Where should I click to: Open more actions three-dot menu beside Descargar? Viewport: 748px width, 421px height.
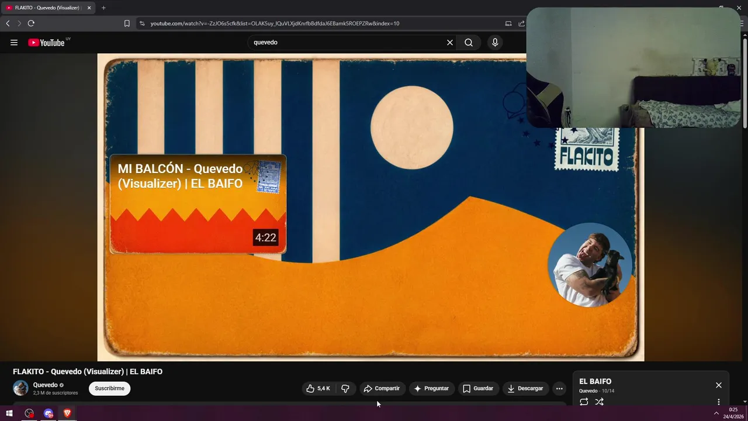coord(559,388)
